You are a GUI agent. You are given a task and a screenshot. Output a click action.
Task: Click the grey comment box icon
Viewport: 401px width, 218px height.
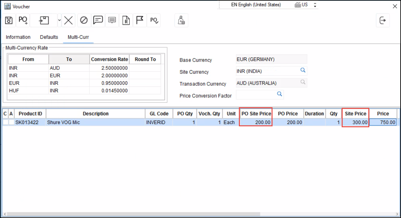tap(112, 21)
